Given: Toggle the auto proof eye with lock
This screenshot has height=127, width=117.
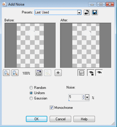Looking at the screenshot, I should pos(91,73).
